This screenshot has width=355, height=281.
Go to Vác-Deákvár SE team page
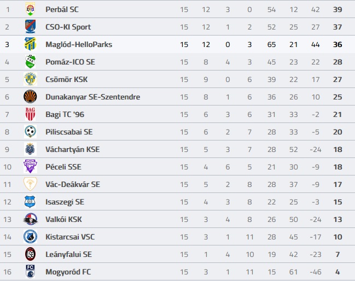(73, 184)
